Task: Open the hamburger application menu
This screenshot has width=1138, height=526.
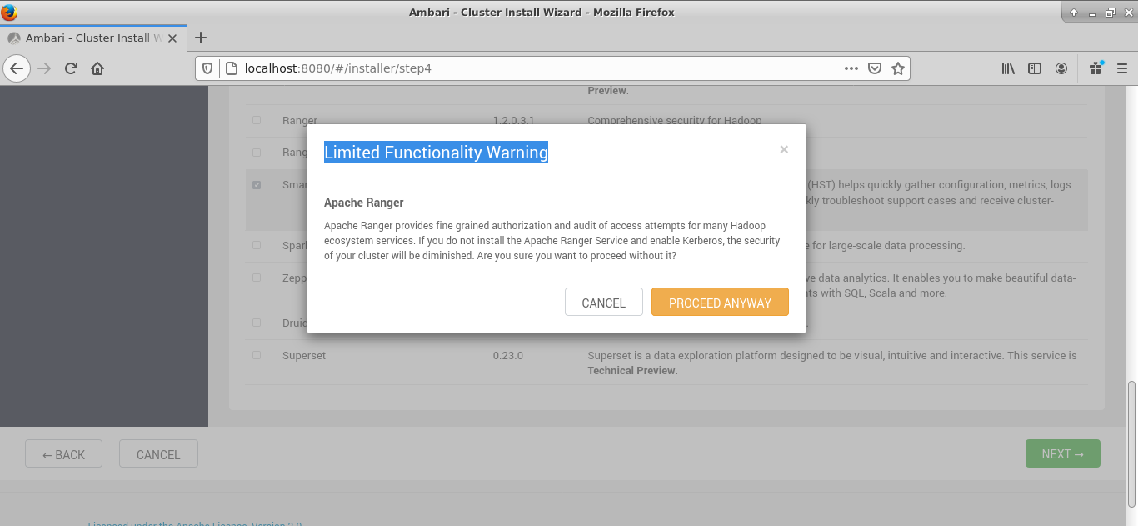Action: [1121, 68]
